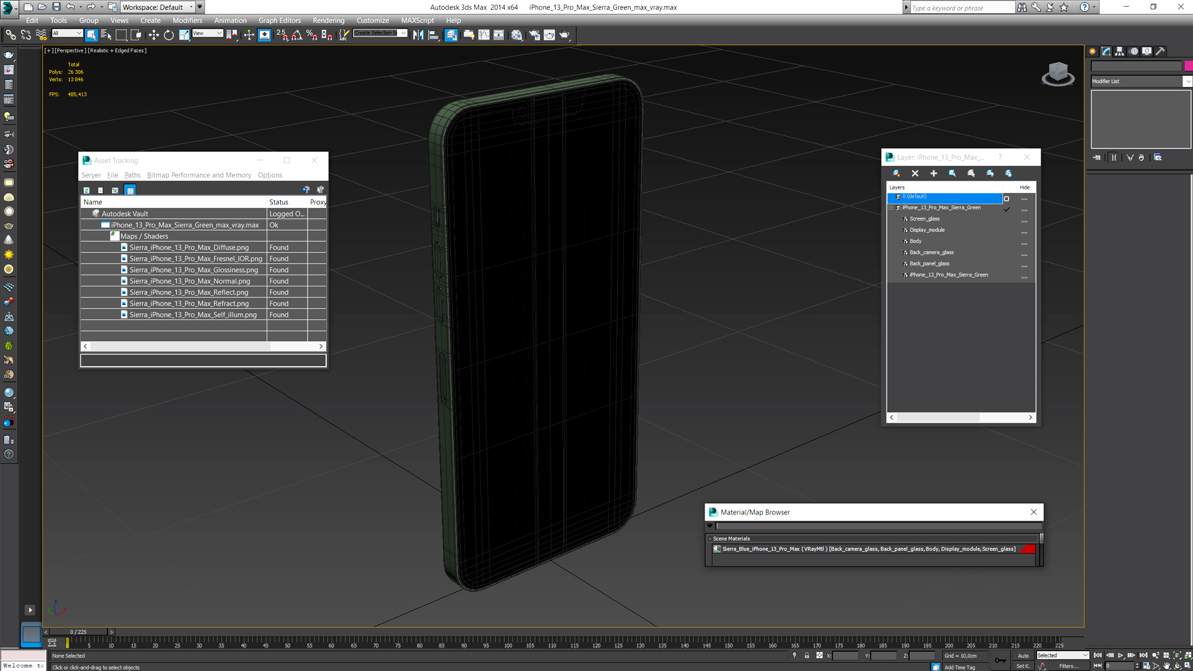Toggle Angle Snap in main toolbar

point(297,35)
